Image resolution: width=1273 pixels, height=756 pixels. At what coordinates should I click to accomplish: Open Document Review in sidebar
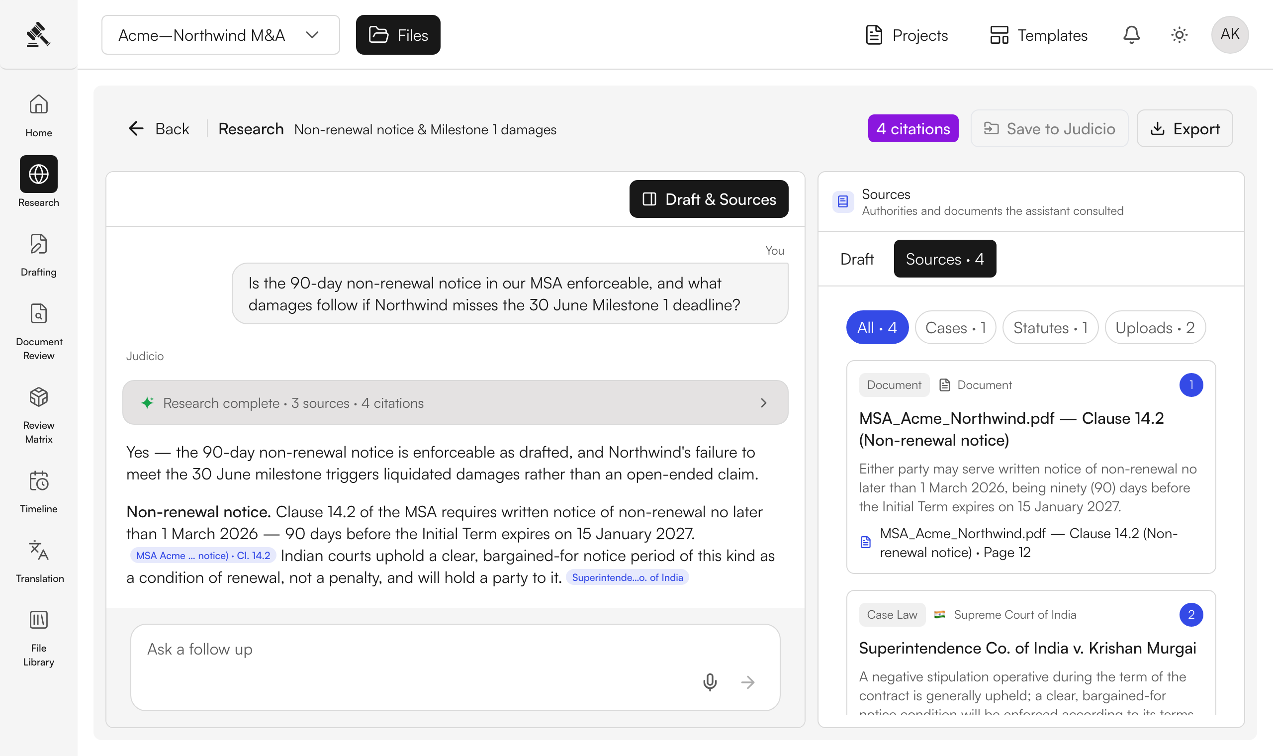pos(39,332)
